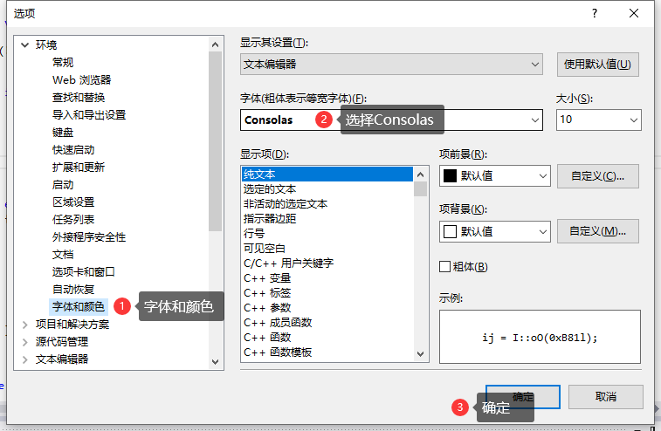Click 使用默认值(U) button

598,65
